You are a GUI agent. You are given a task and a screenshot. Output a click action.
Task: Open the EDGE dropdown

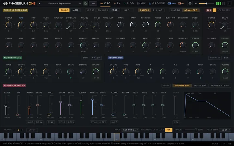115,10
